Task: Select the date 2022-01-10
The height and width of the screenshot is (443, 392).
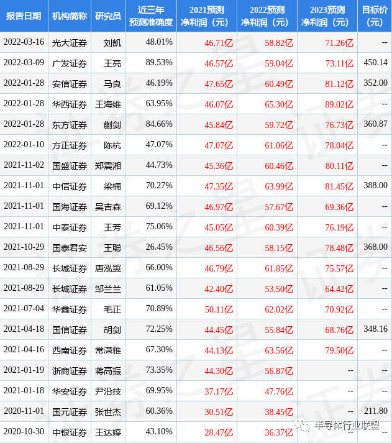Action: coord(24,144)
